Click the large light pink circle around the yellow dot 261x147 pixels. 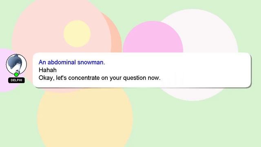point(42,25)
